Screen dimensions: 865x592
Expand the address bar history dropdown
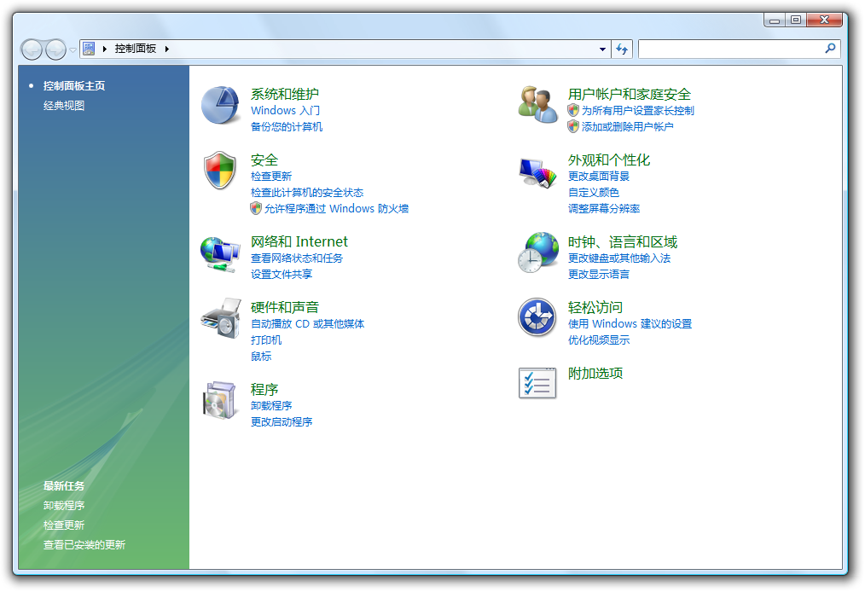[602, 49]
